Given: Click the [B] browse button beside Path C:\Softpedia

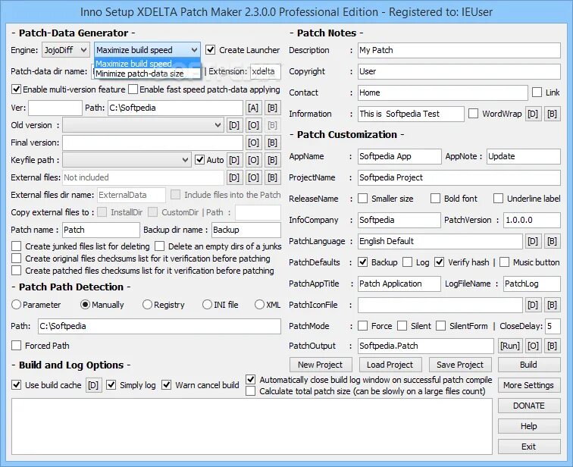Looking at the screenshot, I should click(x=272, y=108).
